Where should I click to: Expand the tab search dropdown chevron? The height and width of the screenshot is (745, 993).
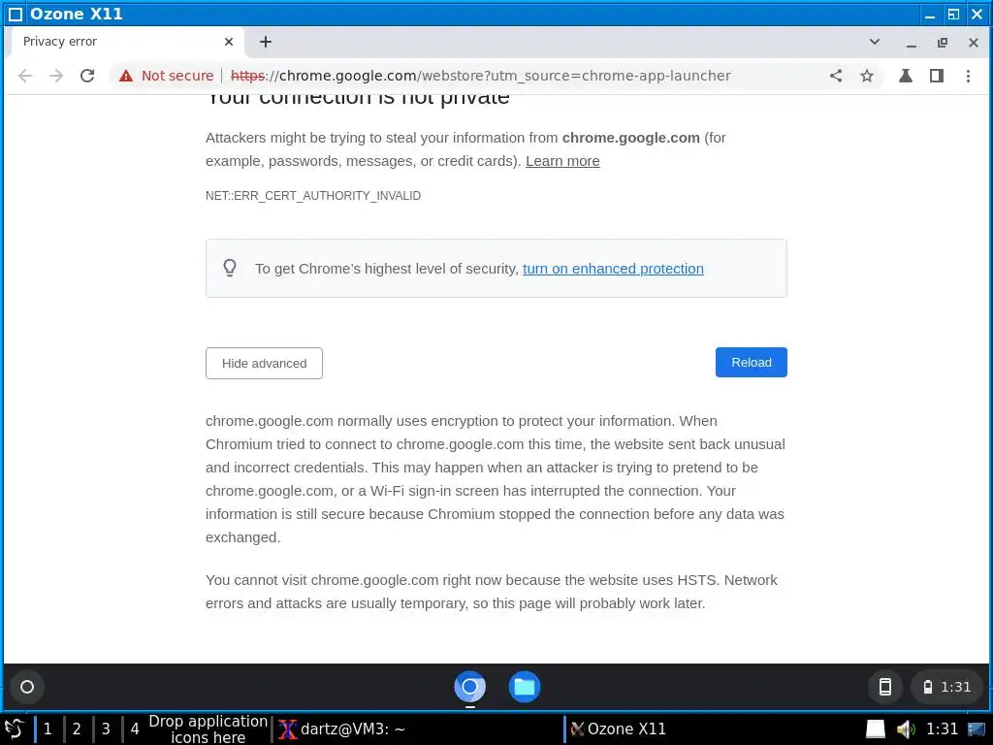pyautogui.click(x=875, y=42)
